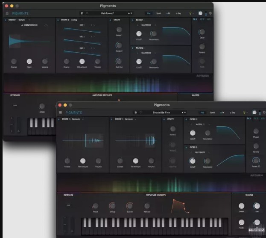Viewport: 266px width, 238px height.
Task: Click preset up/down arrows beside Rainforest name
Action: coord(130,13)
